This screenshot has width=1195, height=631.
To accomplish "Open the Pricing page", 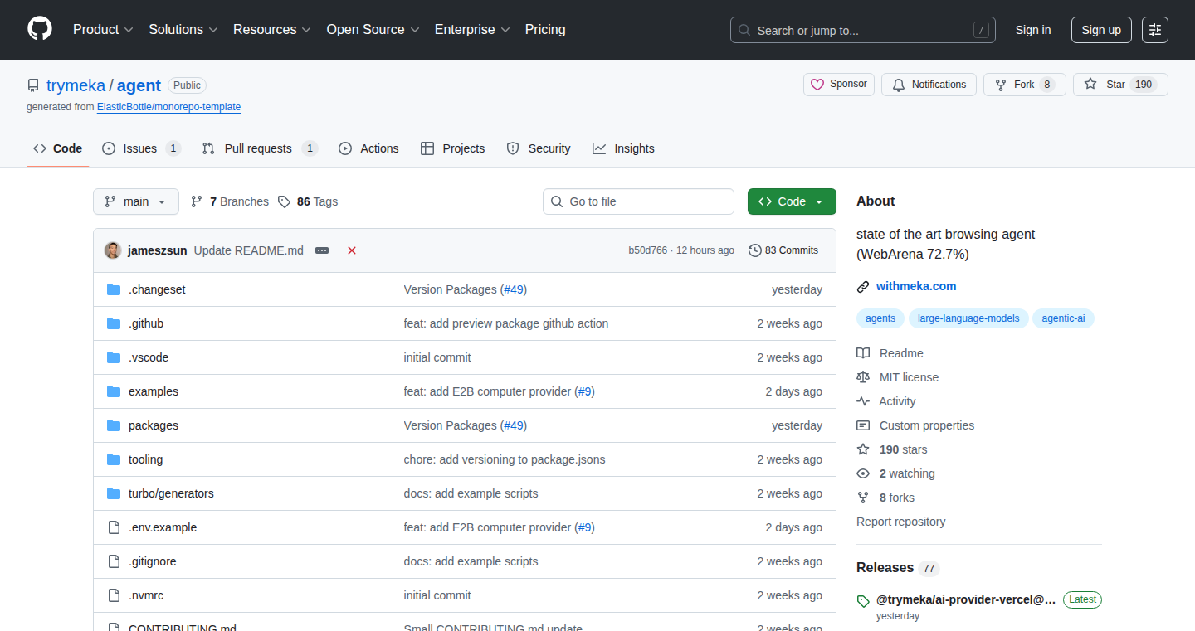I will click(545, 29).
